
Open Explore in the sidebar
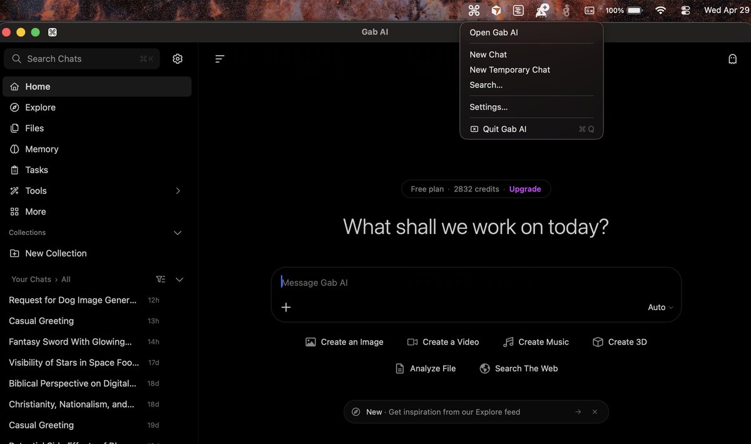[97, 108]
